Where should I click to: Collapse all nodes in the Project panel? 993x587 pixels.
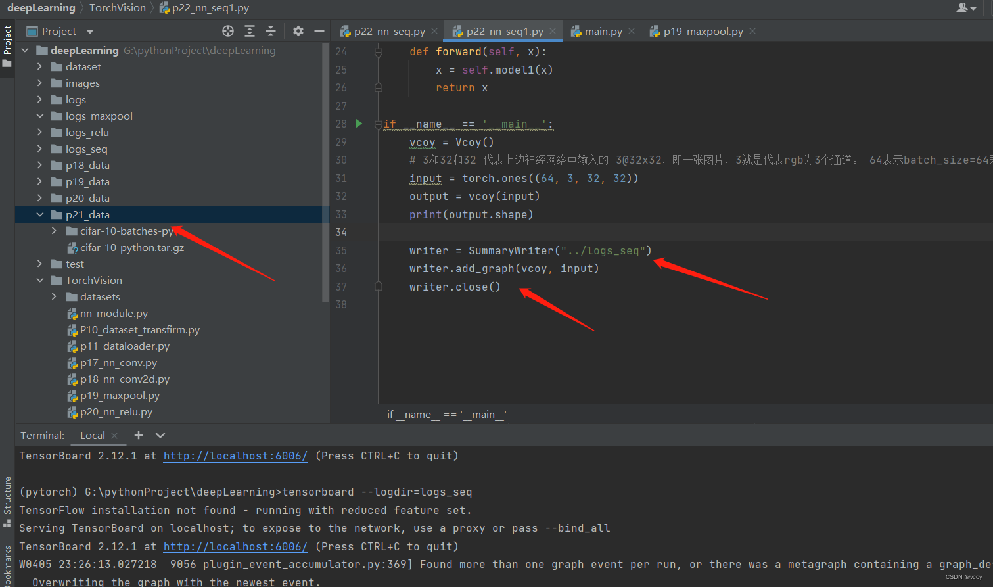pos(271,31)
